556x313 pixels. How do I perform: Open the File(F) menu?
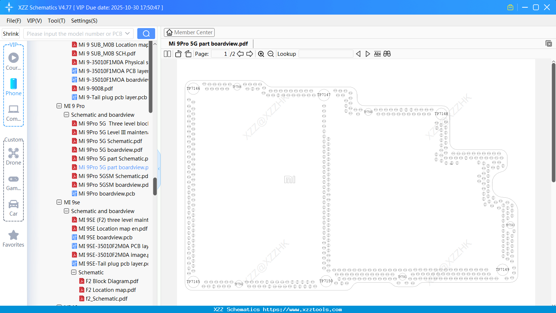pyautogui.click(x=14, y=21)
